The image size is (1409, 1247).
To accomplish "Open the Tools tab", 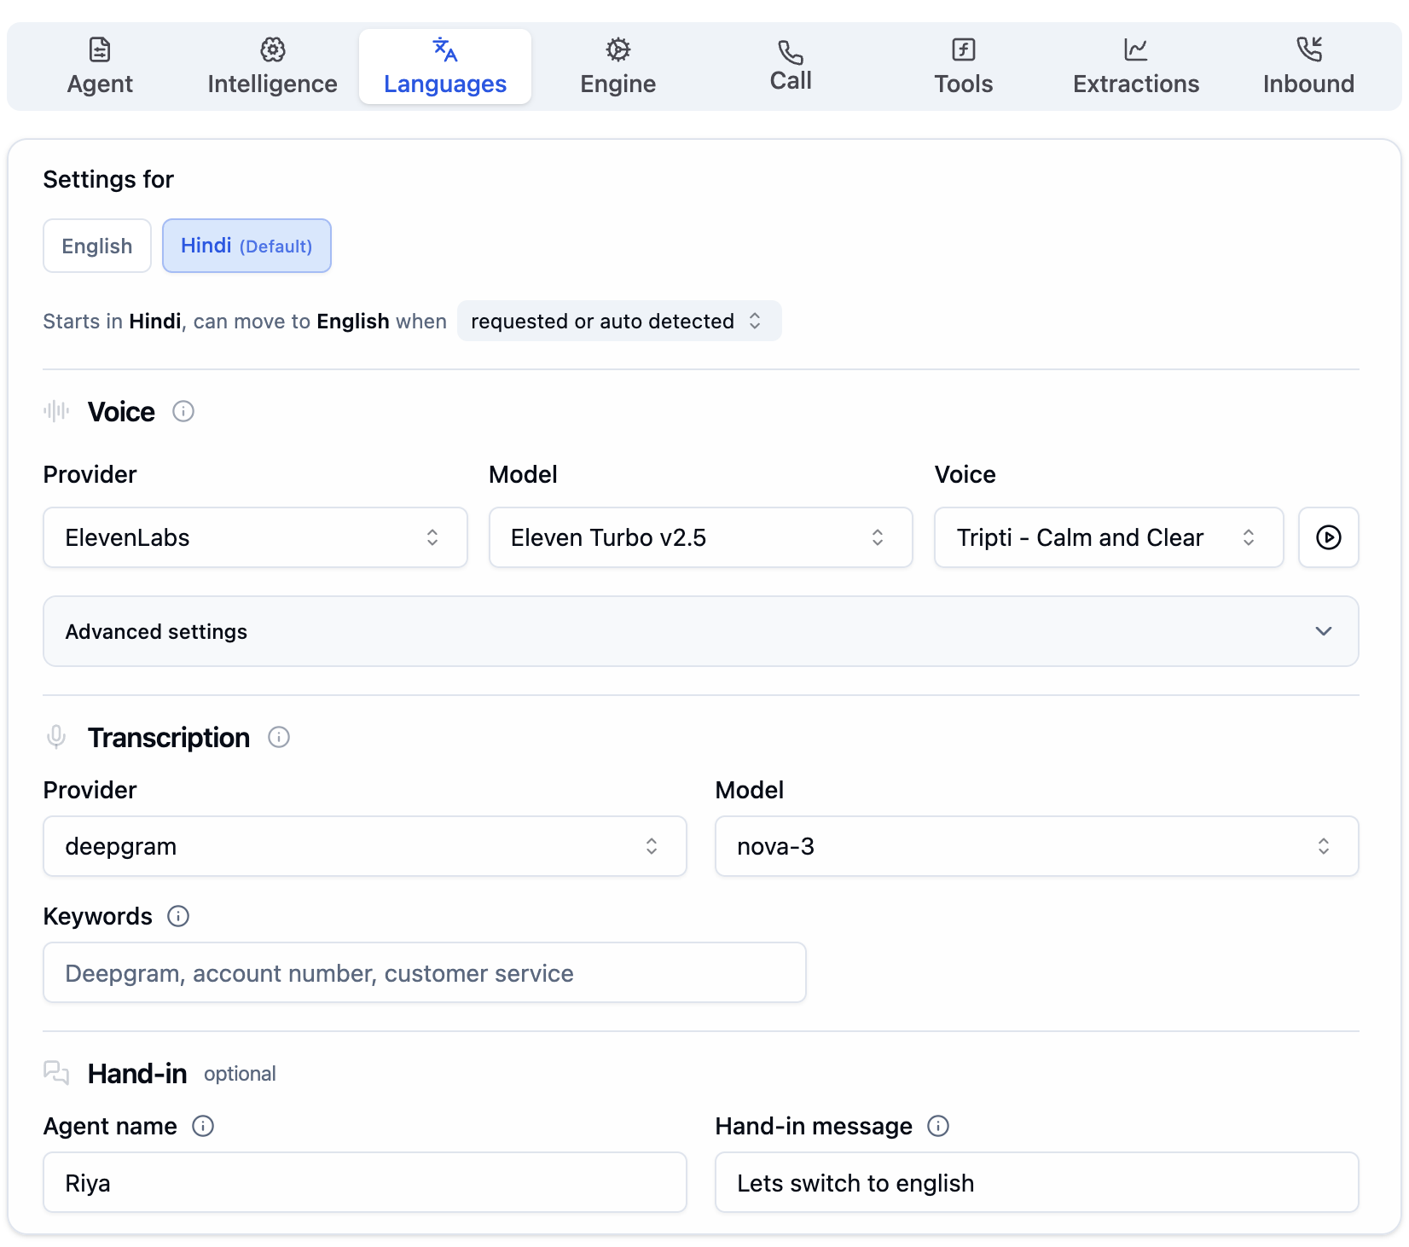I will 964,67.
